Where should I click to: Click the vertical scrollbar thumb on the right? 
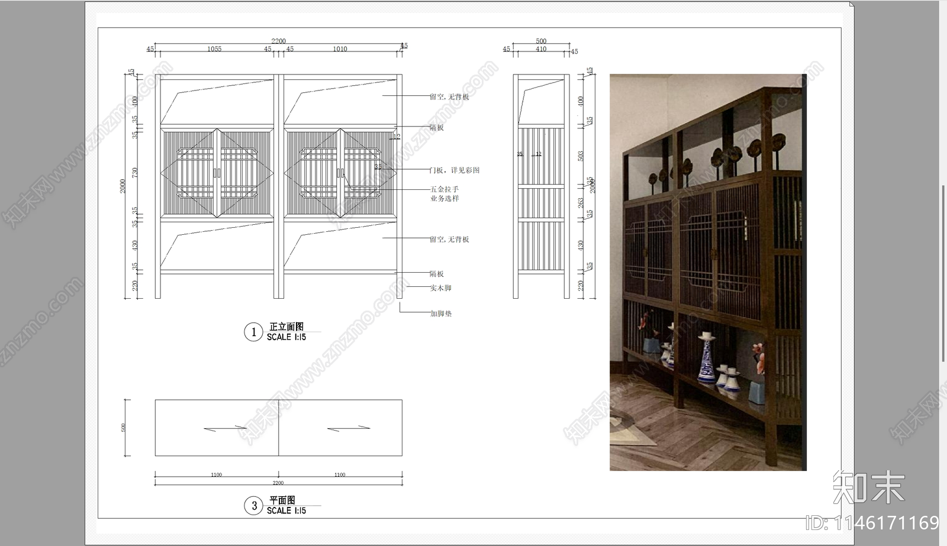[943, 273]
